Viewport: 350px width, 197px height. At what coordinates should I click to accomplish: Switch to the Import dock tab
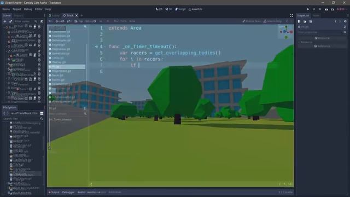coord(18,15)
